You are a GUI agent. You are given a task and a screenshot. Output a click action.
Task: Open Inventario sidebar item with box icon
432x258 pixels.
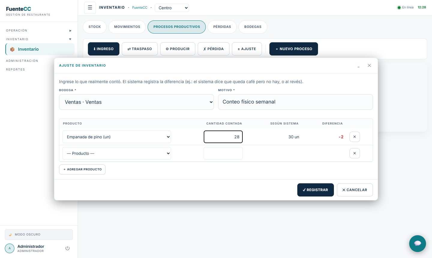point(40,49)
